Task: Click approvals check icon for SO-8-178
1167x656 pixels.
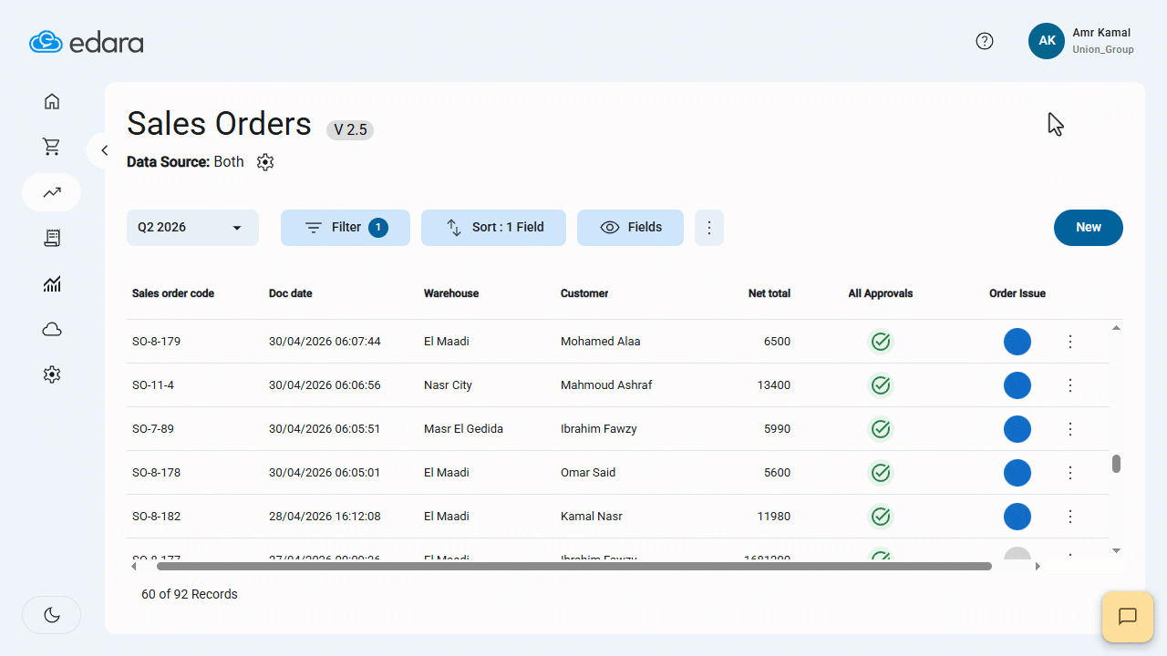Action: click(881, 473)
